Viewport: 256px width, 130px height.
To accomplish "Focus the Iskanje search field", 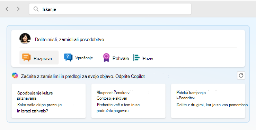I will (x=110, y=9).
